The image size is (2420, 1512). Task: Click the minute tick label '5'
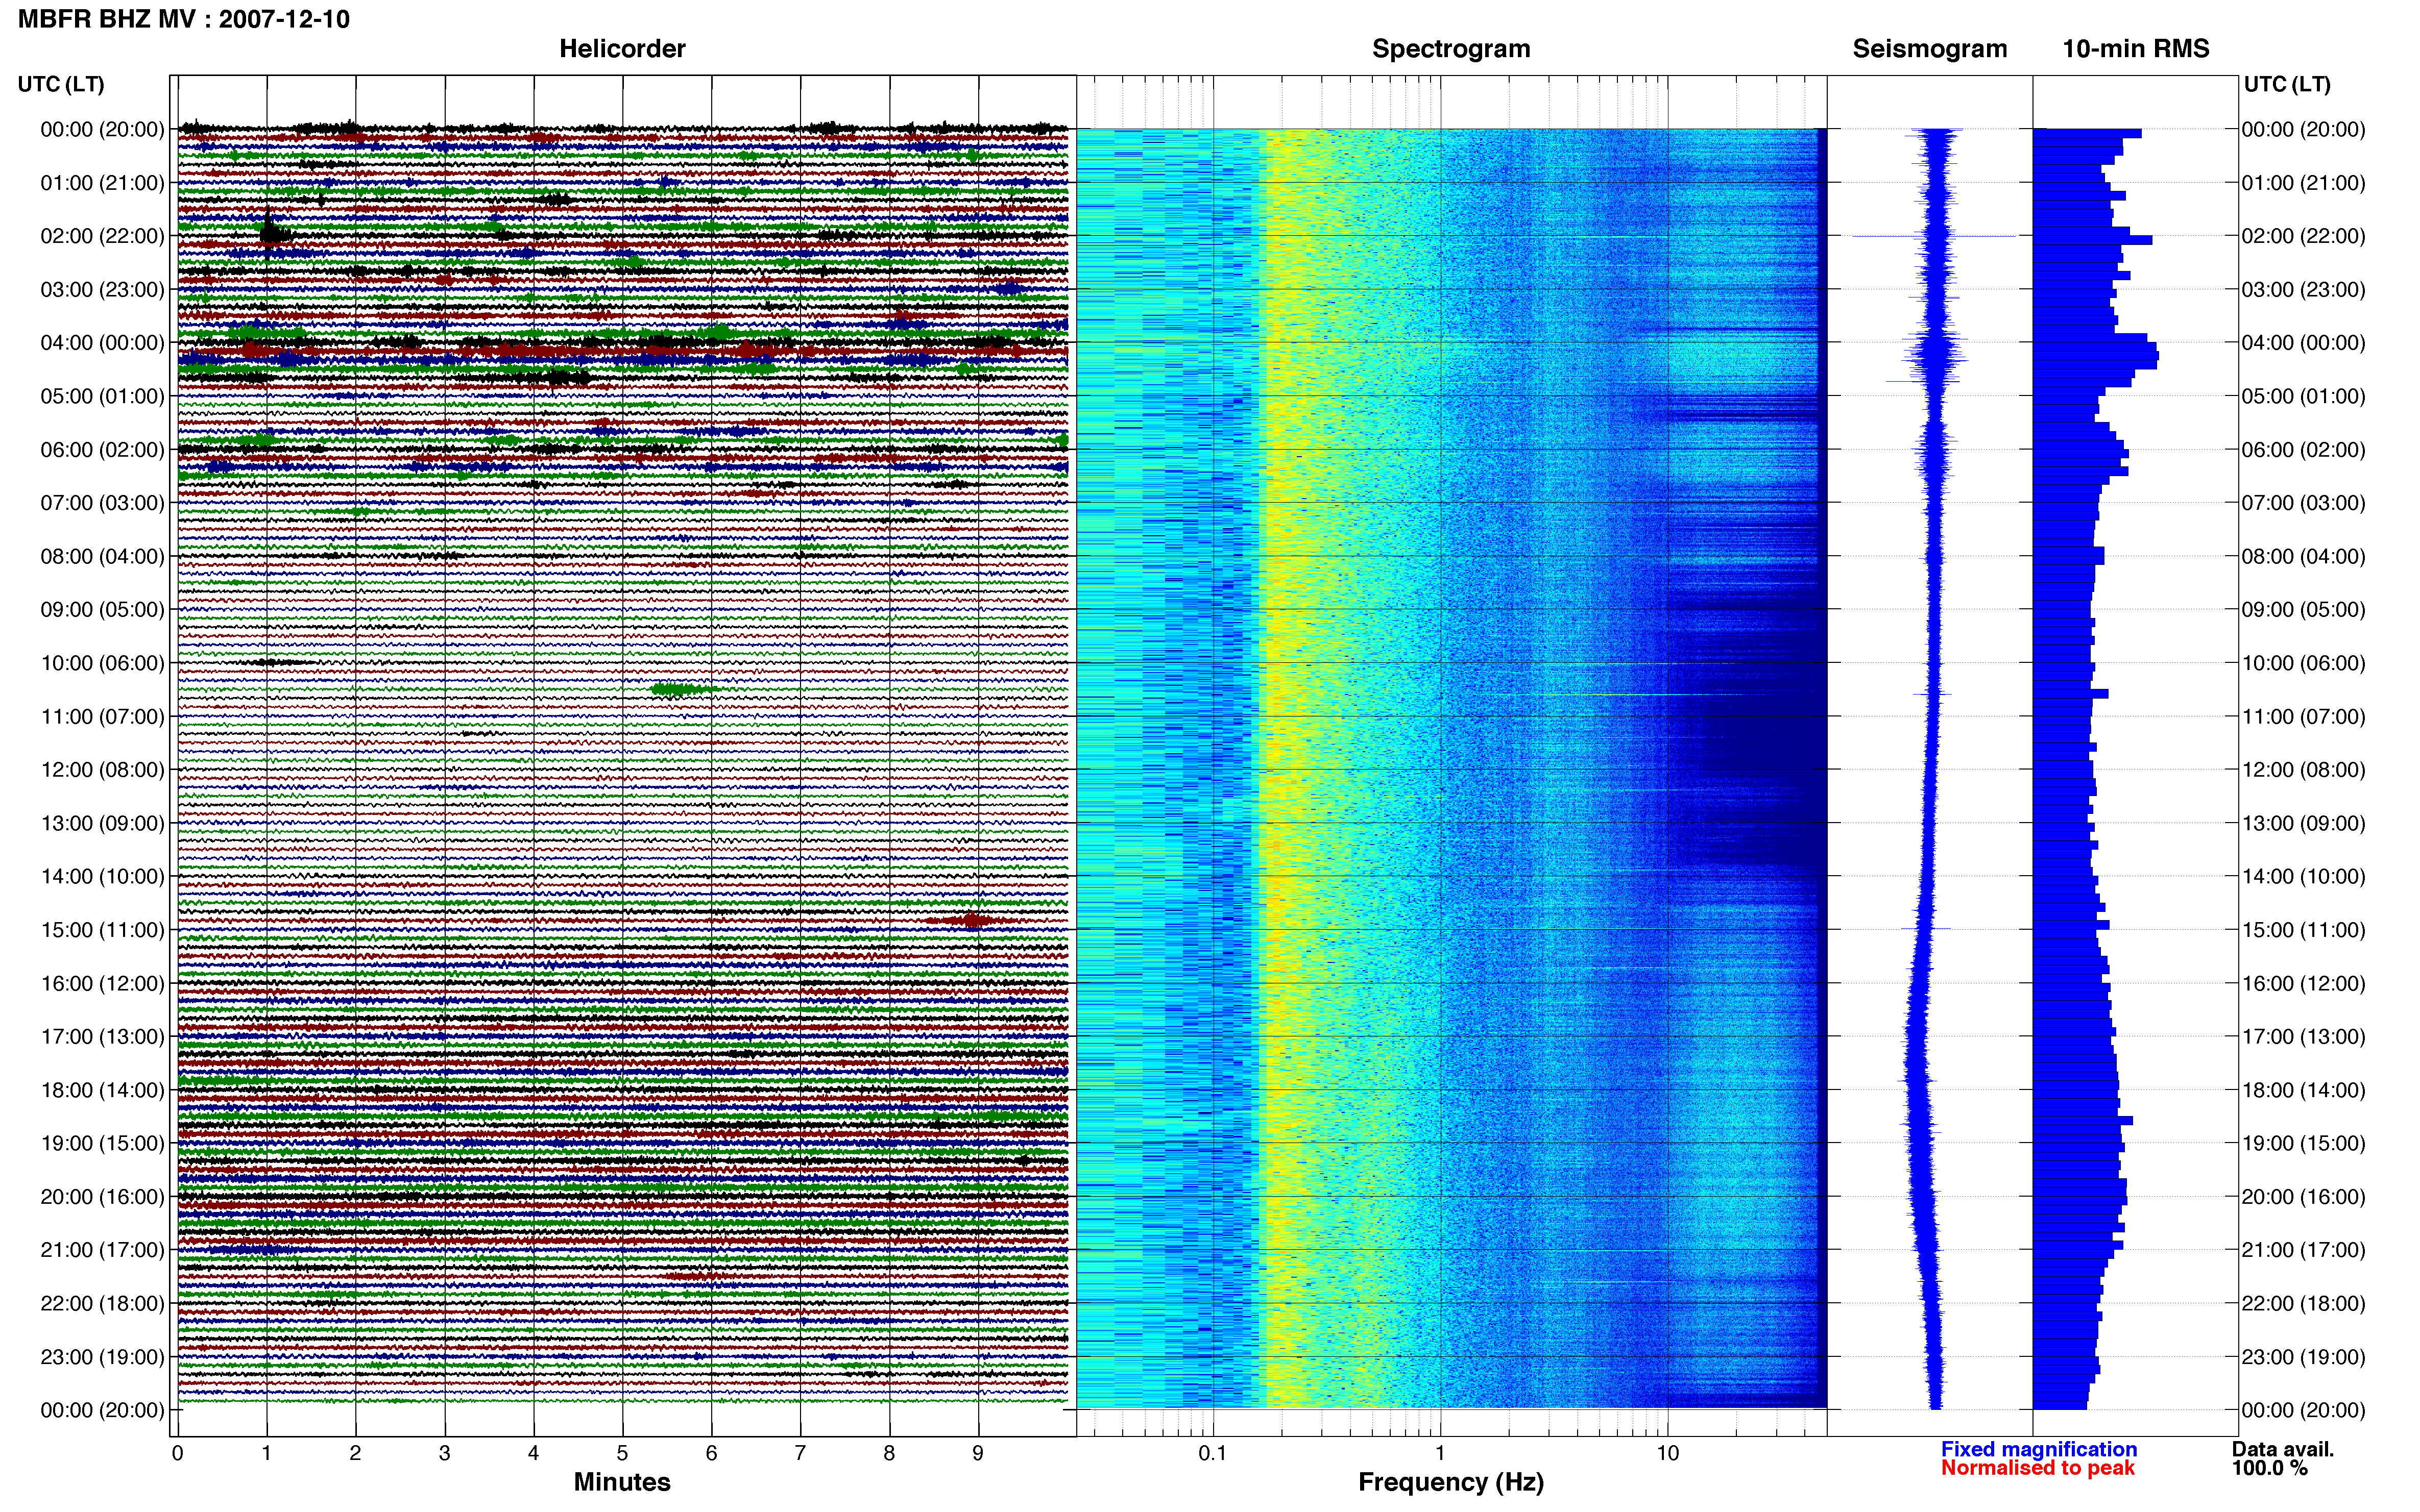click(x=622, y=1453)
